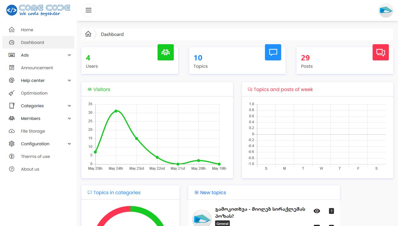
Task: Open the About us page
Action: (x=38, y=169)
